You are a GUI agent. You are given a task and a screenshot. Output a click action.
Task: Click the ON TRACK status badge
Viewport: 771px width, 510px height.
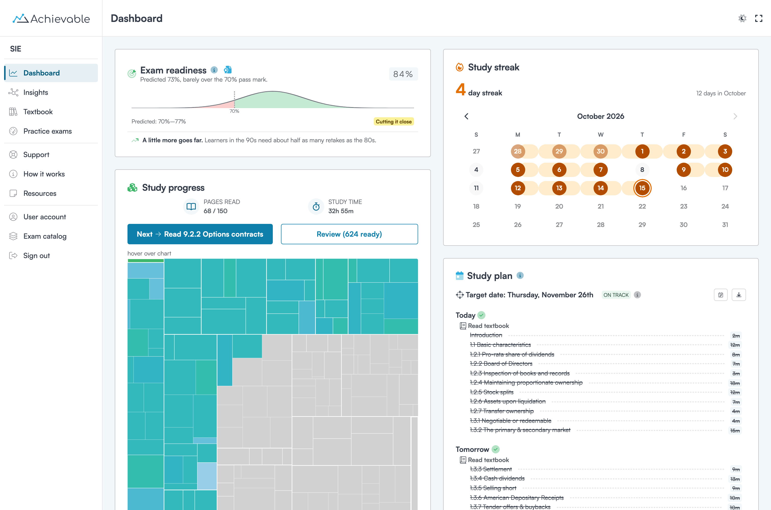click(615, 295)
